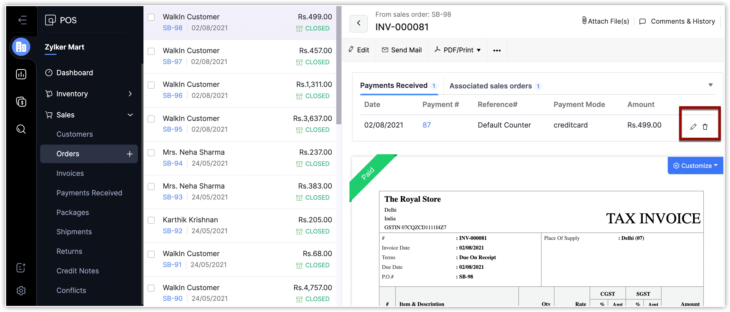Image resolution: width=730 pixels, height=312 pixels.
Task: Check the box for Karthik Krishnan's order SB-92
Action: pyautogui.click(x=151, y=220)
